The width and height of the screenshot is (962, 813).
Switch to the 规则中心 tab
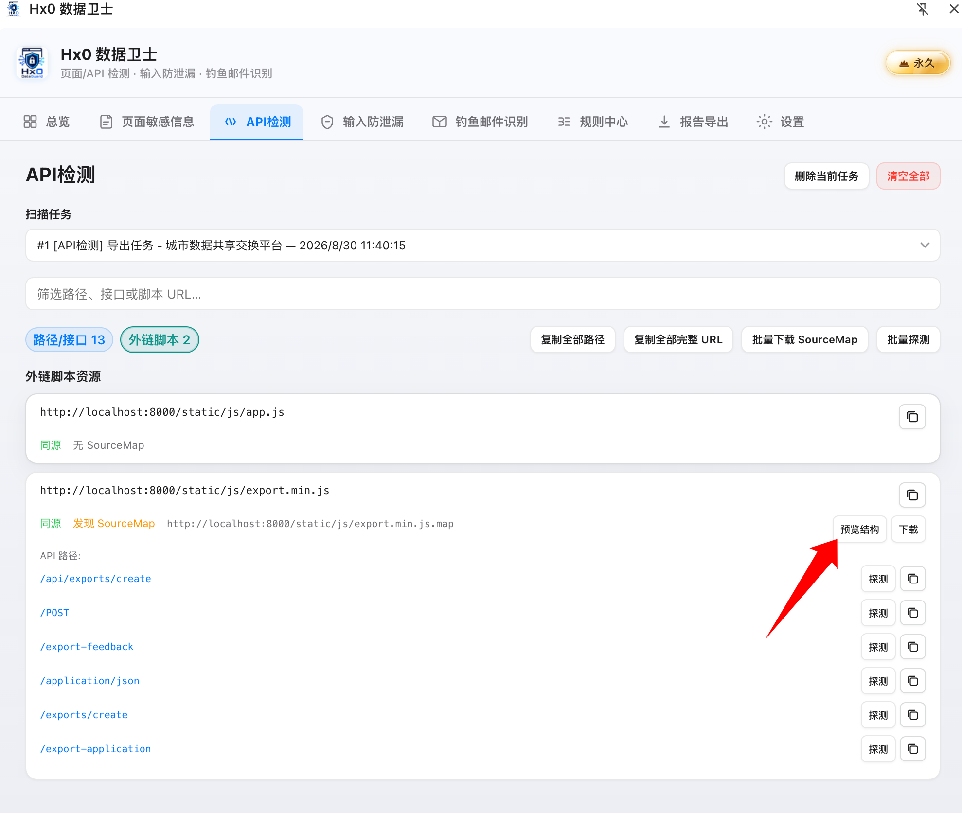(593, 122)
